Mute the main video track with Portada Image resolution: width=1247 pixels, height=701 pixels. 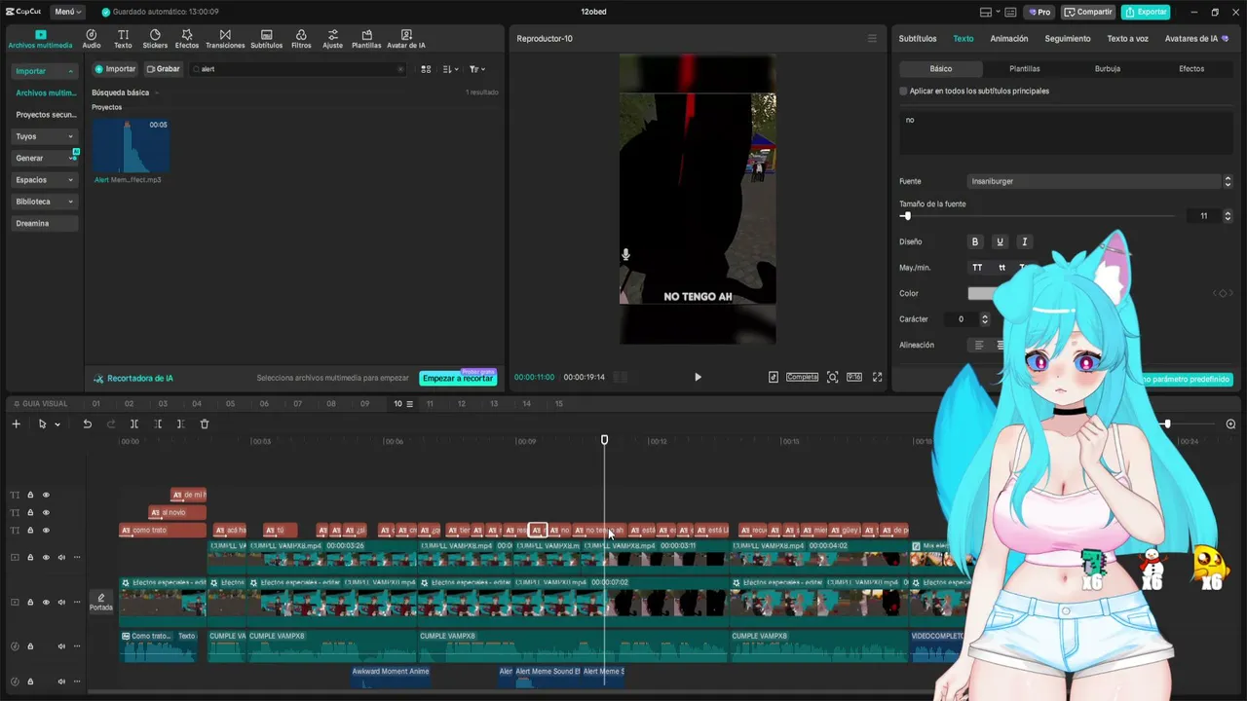pyautogui.click(x=61, y=602)
